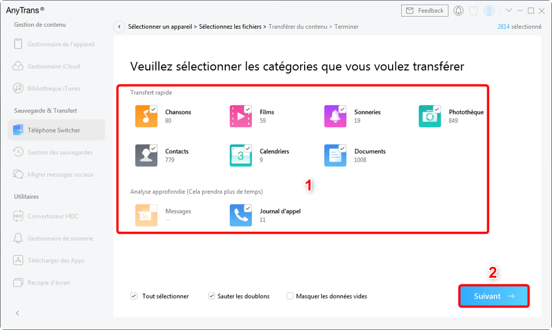The height and width of the screenshot is (330, 552).
Task: Click the Chansons label text
Action: tap(178, 112)
